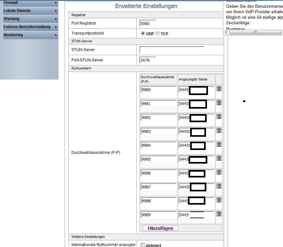This screenshot has width=283, height=247.
Task: Click the Transportprotokoll label
Action: pos(88,33)
